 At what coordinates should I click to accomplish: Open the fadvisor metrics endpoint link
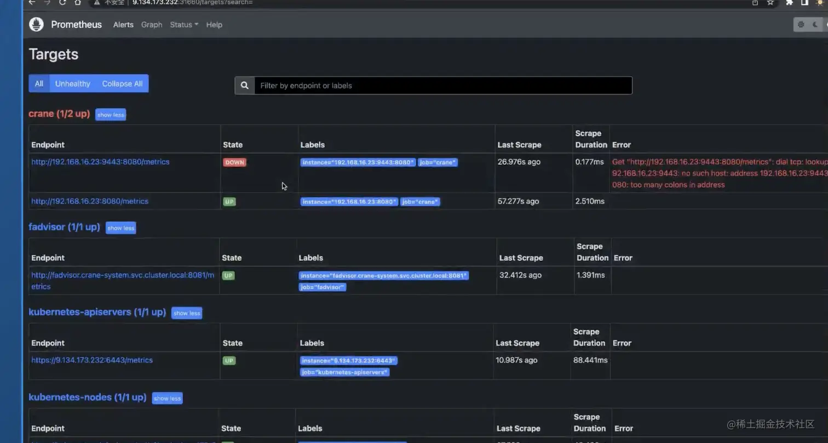point(123,281)
